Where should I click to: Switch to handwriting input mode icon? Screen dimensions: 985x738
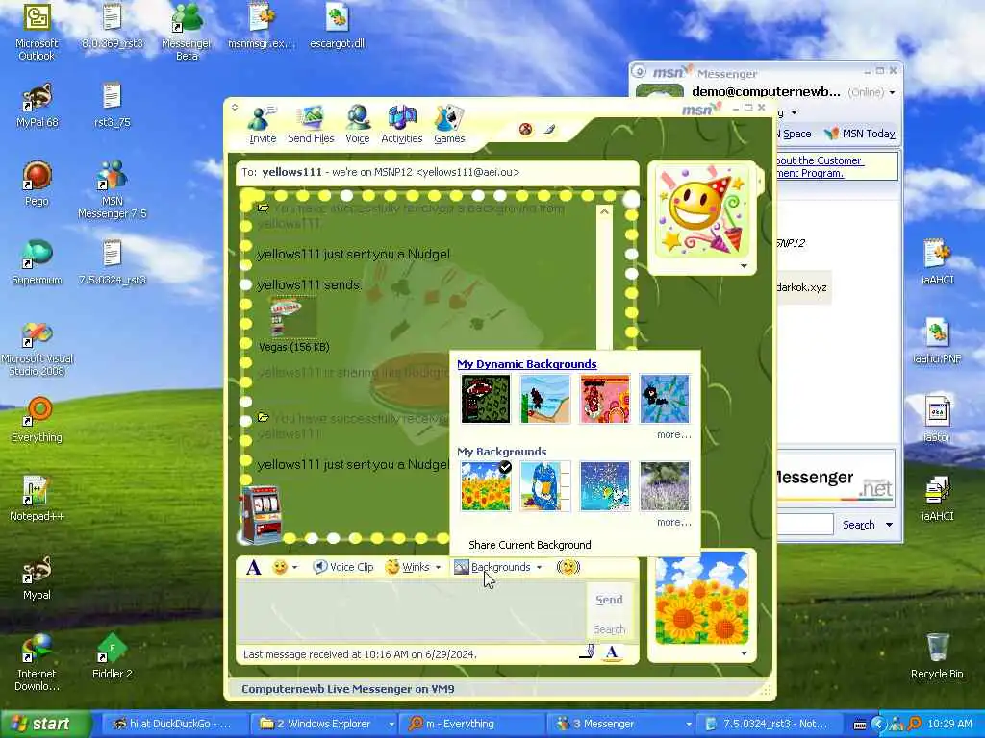(588, 652)
